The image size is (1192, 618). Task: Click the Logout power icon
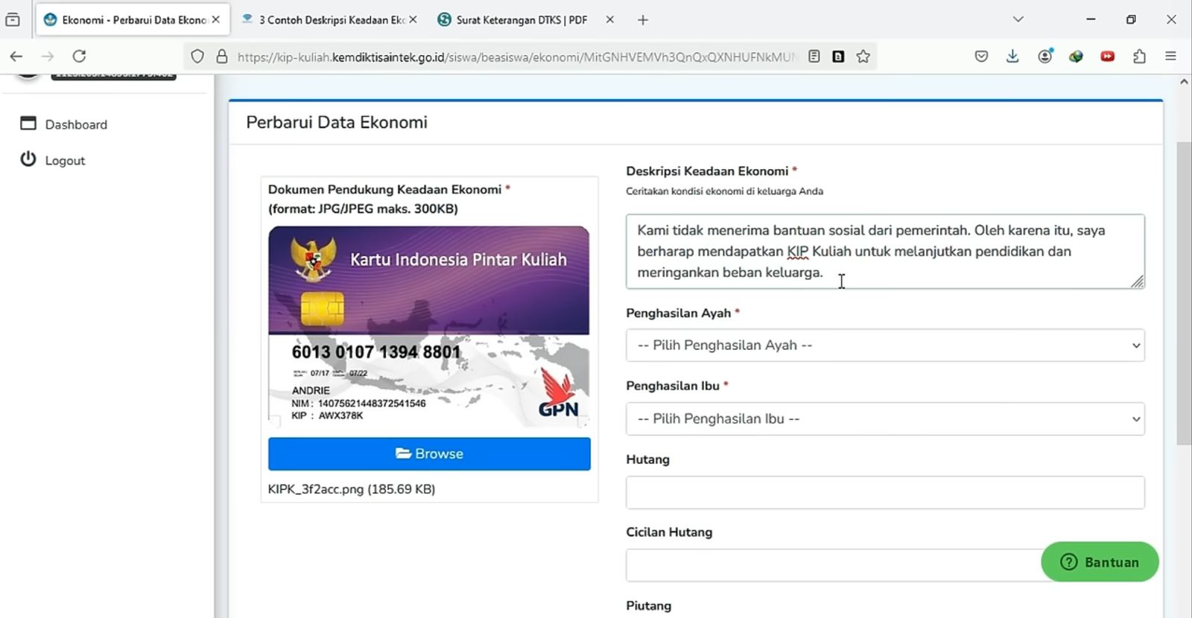(x=28, y=159)
